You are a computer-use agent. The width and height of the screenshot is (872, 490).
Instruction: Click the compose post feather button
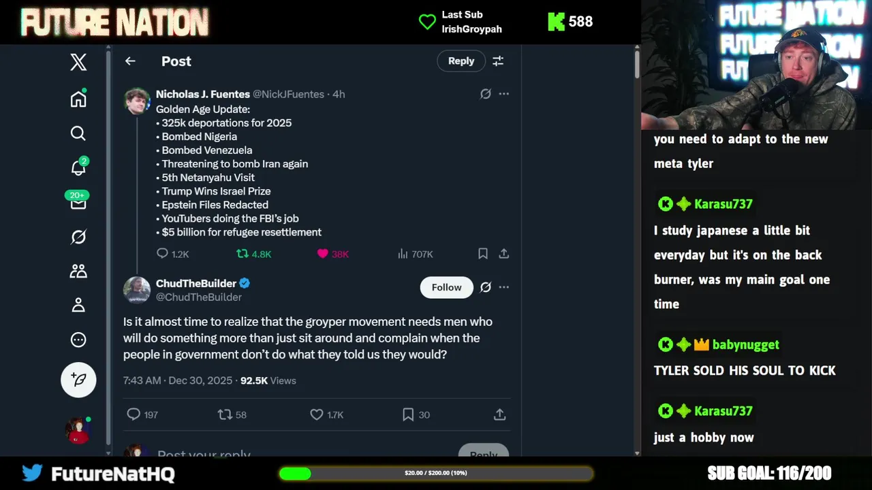[78, 379]
